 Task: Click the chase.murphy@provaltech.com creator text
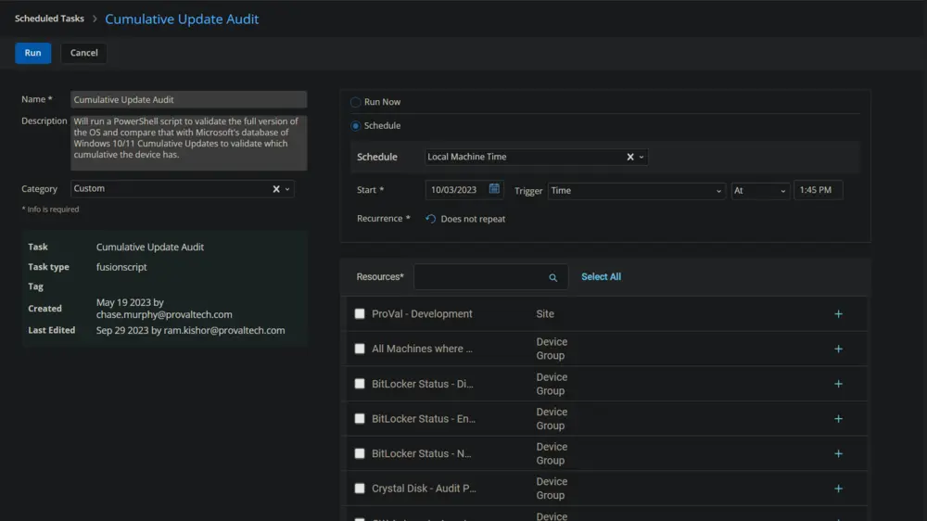click(164, 314)
